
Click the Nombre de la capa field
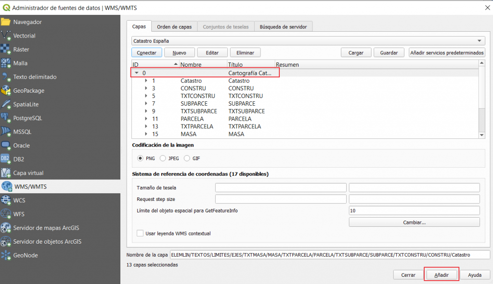tap(330, 255)
